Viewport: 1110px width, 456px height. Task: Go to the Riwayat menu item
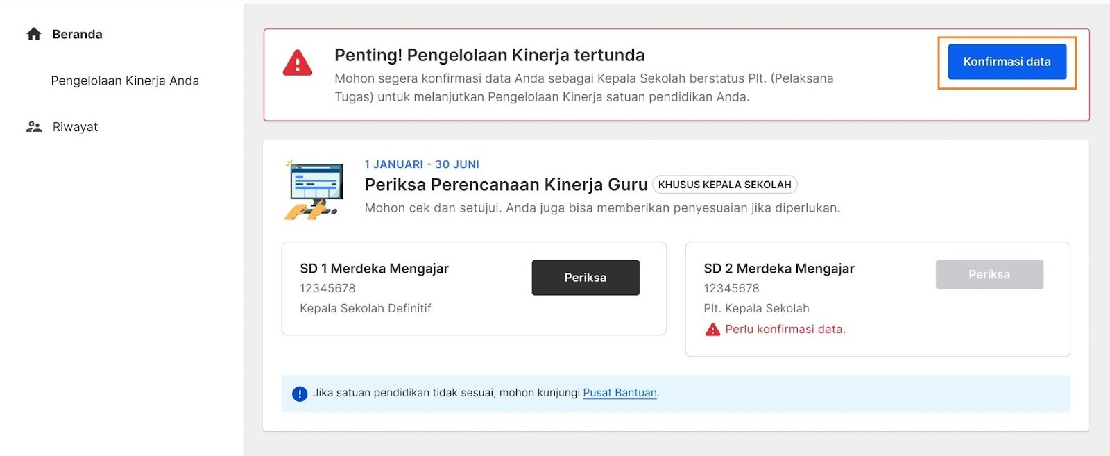pos(75,127)
